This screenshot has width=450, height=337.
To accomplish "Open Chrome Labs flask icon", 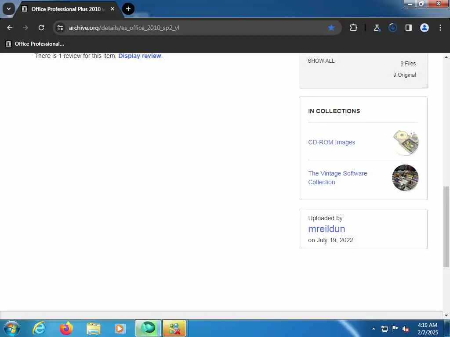I will [x=377, y=28].
